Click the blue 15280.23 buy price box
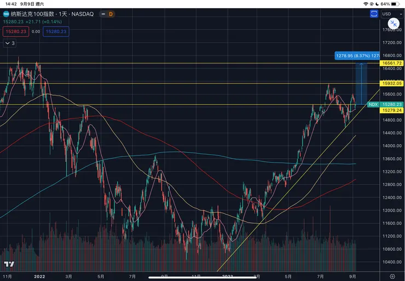The width and height of the screenshot is (405, 281). [56, 32]
